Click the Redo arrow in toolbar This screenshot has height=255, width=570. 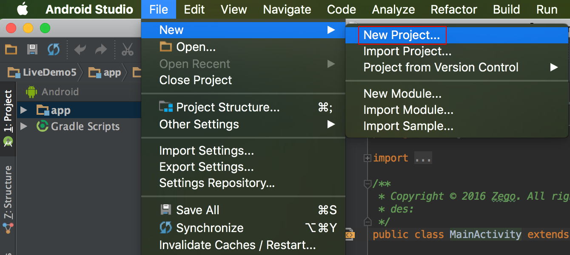[101, 50]
